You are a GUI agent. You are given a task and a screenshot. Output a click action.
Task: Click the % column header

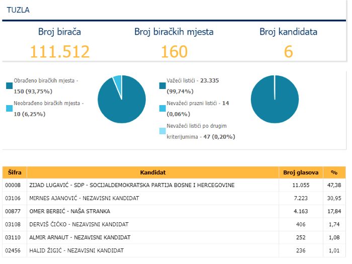pos(334,172)
